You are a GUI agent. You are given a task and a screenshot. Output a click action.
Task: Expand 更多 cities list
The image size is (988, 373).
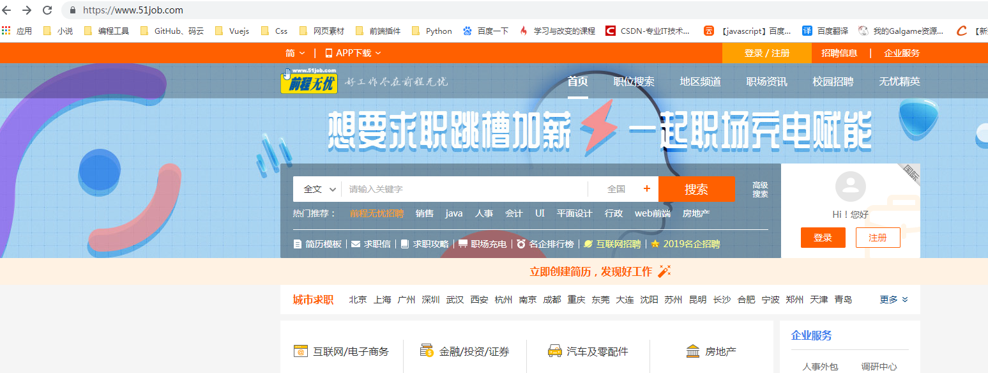(x=893, y=300)
